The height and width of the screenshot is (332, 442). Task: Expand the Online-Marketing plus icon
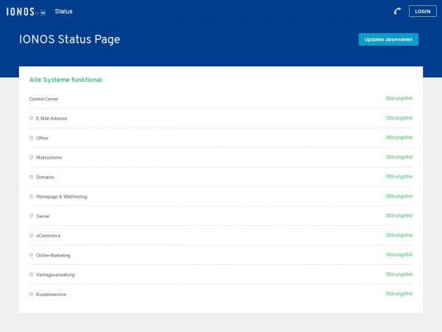31,255
